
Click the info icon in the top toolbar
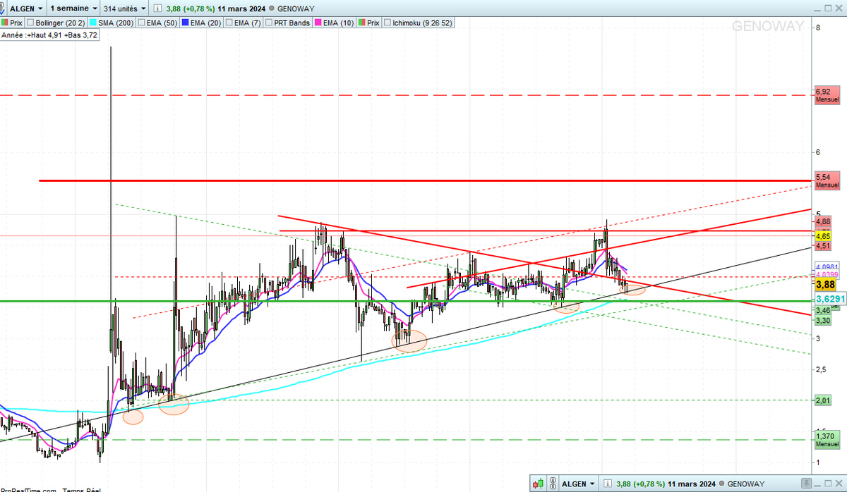coord(158,8)
